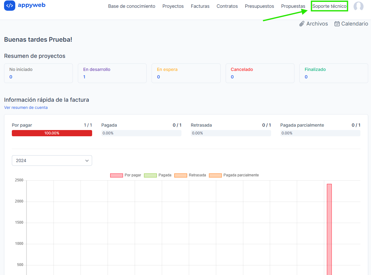Open the 2024 year dropdown
The height and width of the screenshot is (275, 371).
(52, 161)
